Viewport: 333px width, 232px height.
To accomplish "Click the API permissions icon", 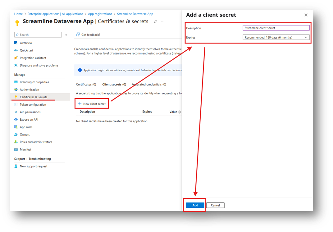I will point(16,112).
